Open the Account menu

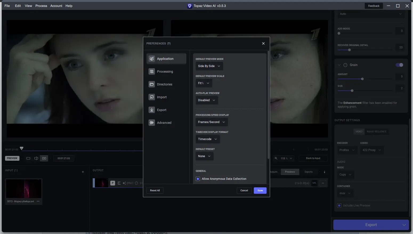56,6
